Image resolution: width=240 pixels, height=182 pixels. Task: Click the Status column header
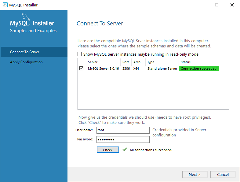[199, 62]
